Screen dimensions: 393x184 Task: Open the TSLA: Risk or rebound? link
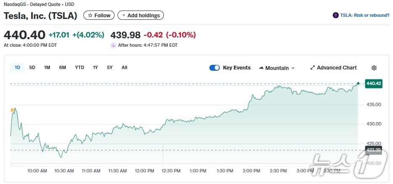(365, 16)
